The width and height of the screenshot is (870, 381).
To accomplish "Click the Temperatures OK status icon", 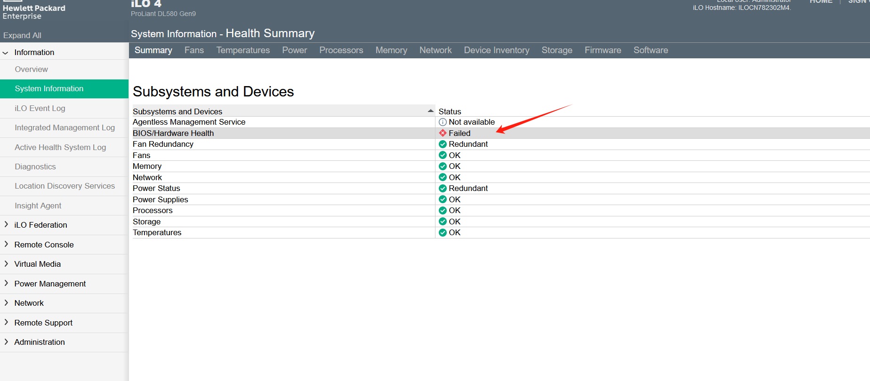I will [x=443, y=233].
